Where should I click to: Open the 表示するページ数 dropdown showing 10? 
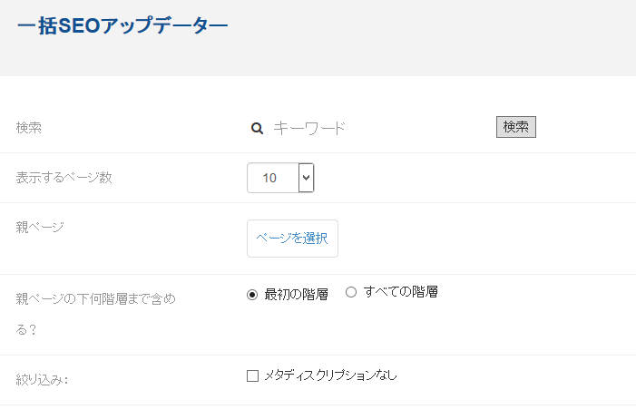click(280, 178)
